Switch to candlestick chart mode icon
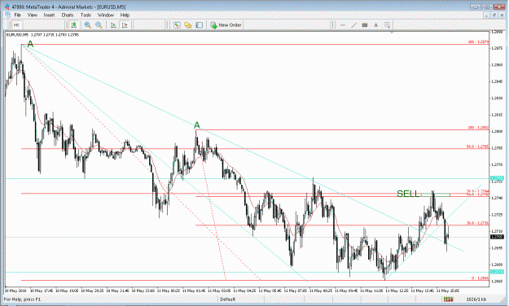The width and height of the screenshot is (509, 306). coord(74,25)
